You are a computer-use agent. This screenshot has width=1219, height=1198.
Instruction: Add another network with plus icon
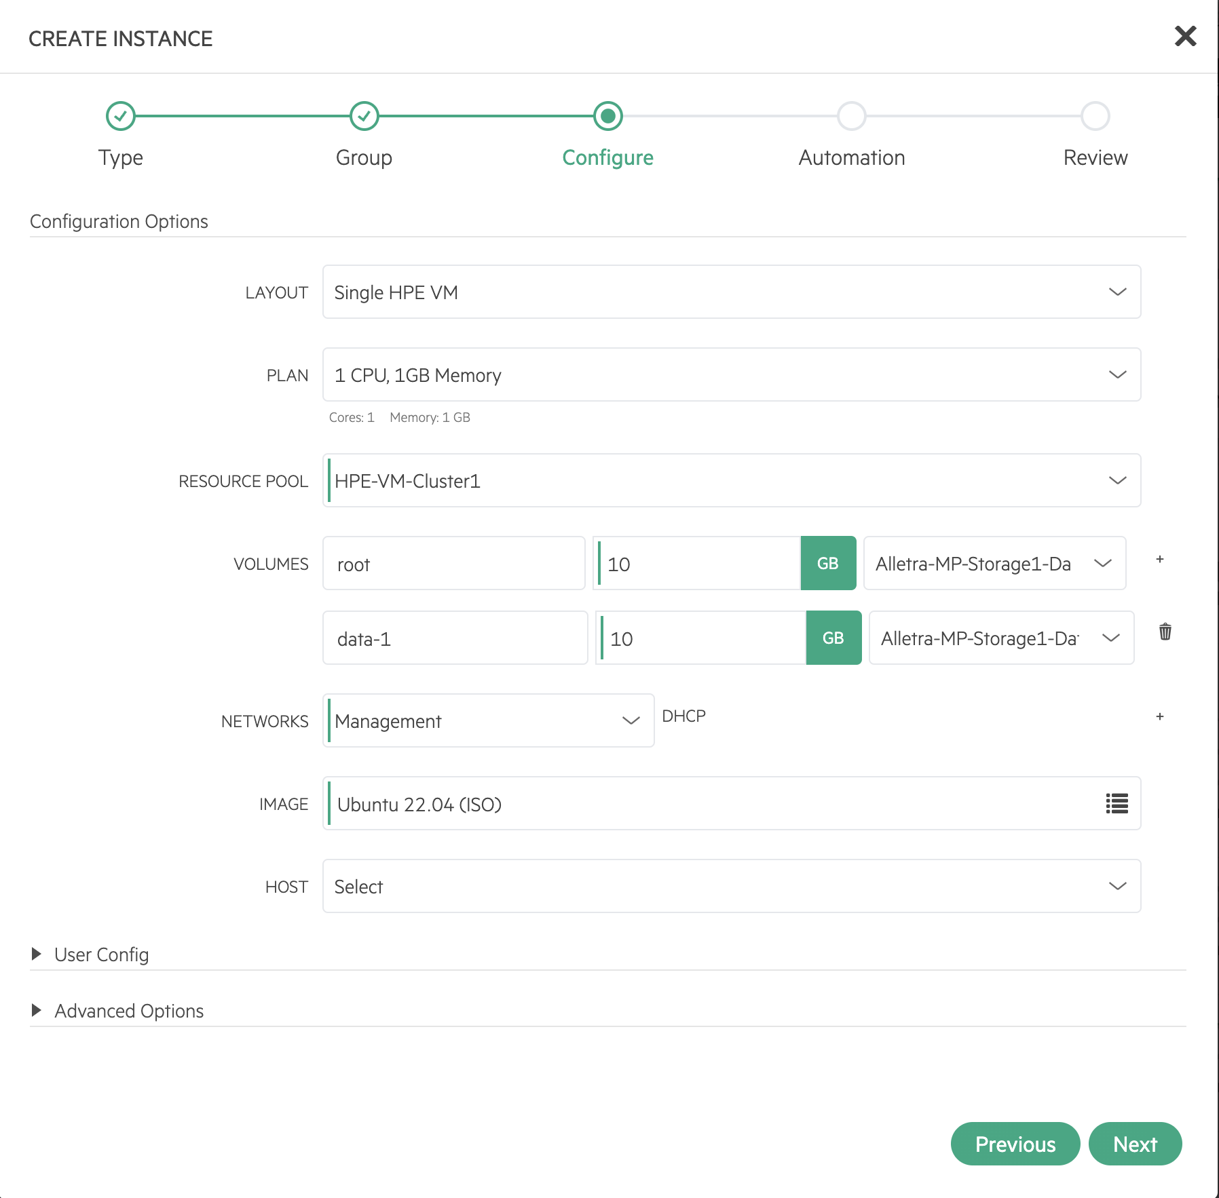click(x=1160, y=716)
